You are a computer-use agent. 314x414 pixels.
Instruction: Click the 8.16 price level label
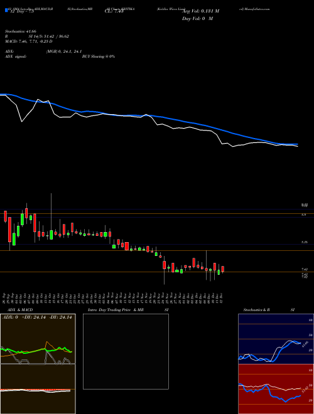[304, 242]
